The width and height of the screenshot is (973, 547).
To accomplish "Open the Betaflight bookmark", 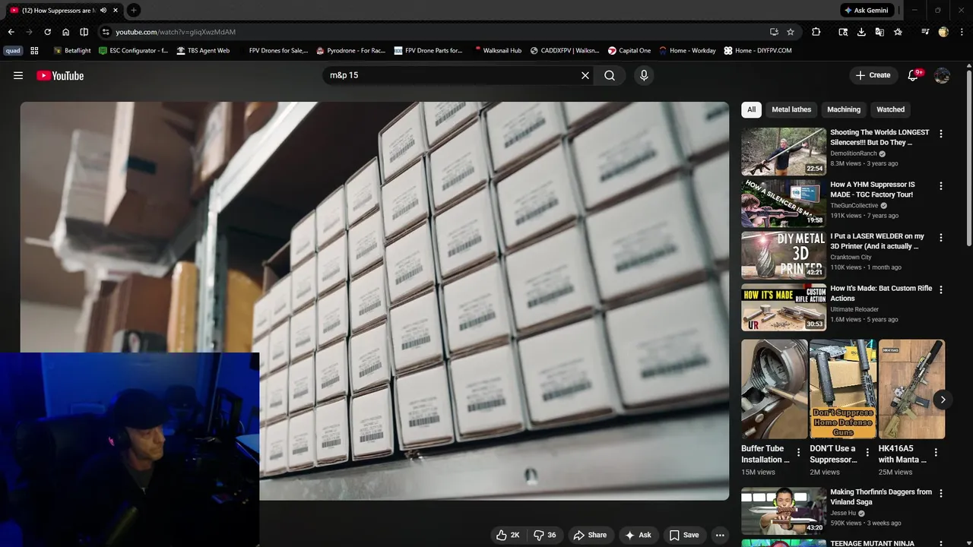I will [72, 51].
